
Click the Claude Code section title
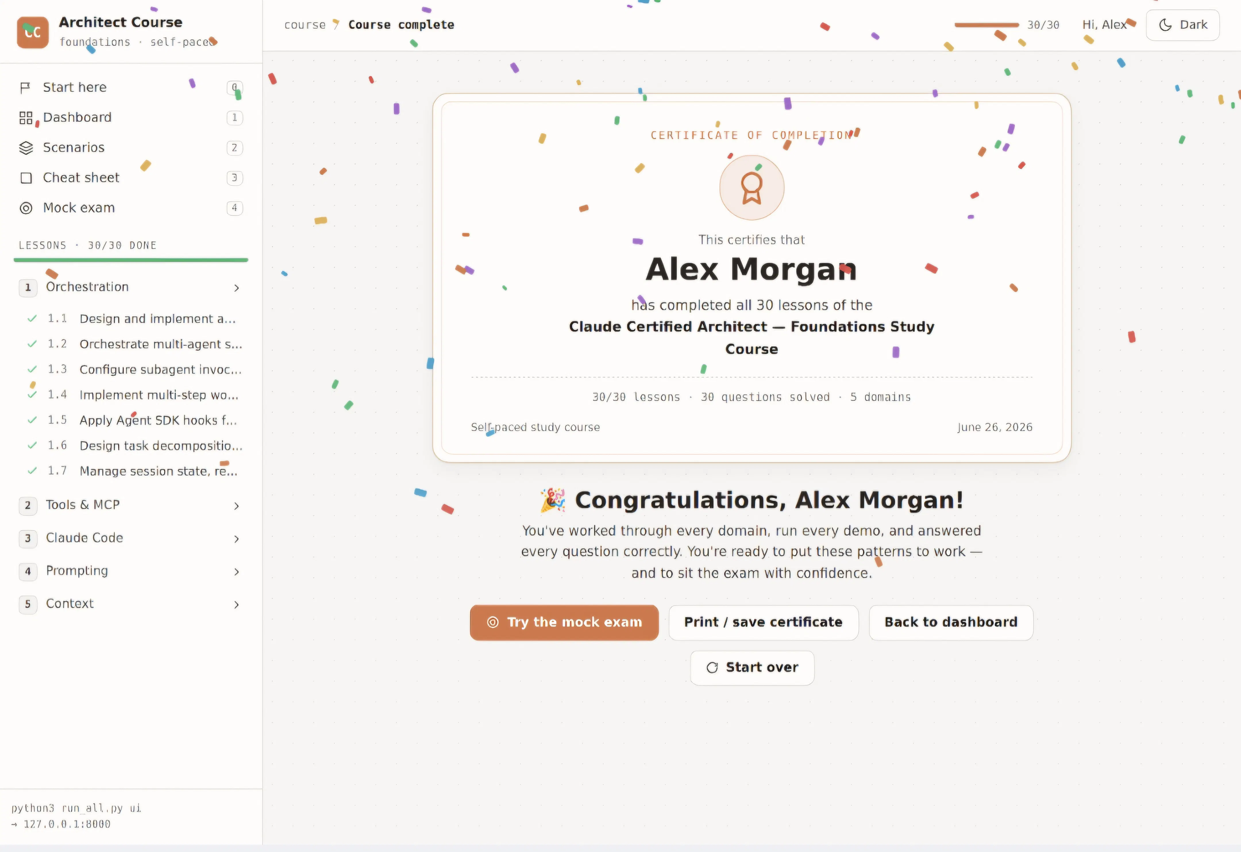click(84, 538)
